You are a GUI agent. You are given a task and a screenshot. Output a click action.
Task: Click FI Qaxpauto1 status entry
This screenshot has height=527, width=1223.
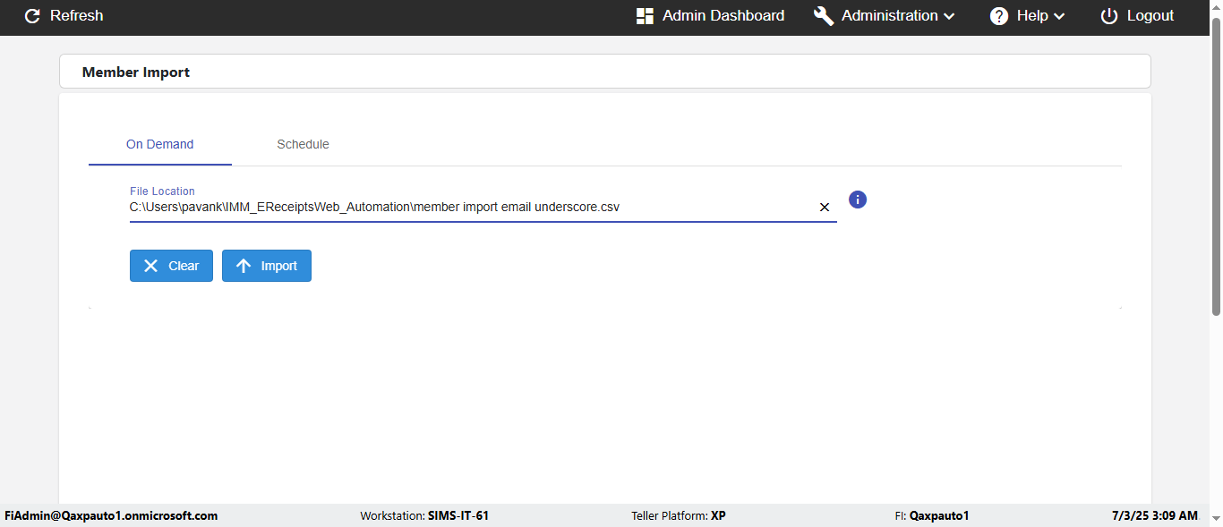[x=931, y=516]
